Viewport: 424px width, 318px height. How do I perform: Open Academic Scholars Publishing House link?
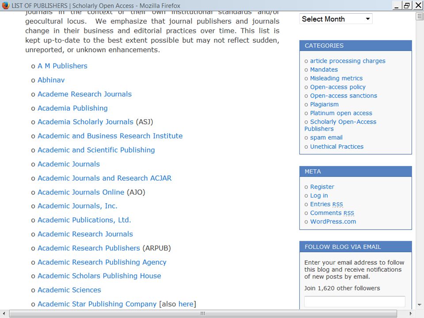click(99, 276)
